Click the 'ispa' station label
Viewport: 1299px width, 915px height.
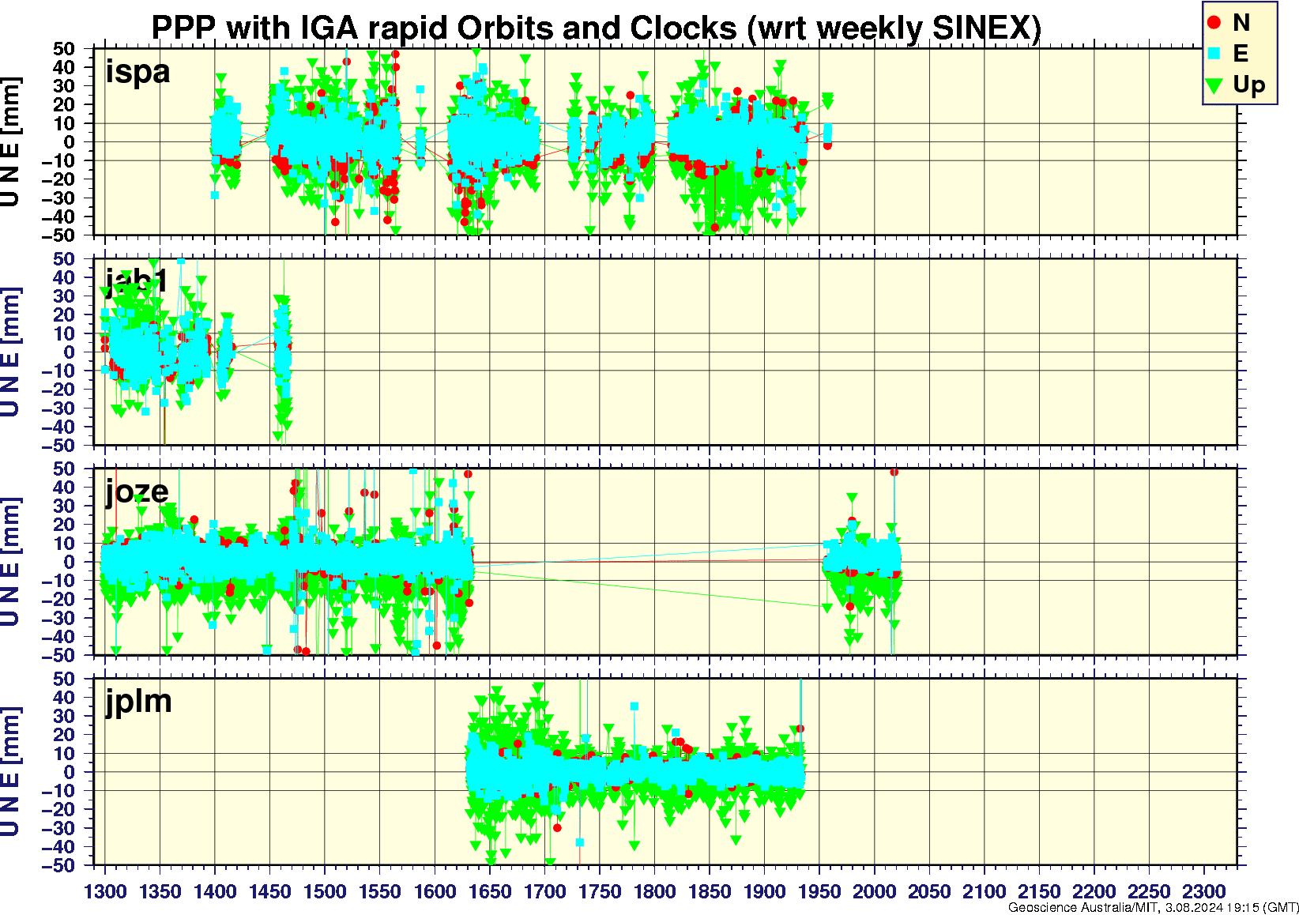point(138,72)
